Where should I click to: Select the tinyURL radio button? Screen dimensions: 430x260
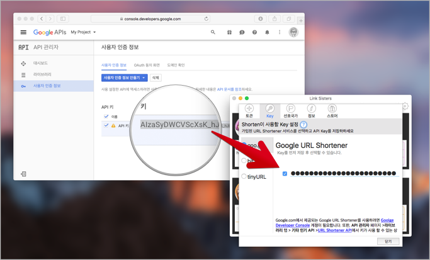click(x=244, y=176)
